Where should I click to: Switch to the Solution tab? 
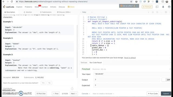click(28, 12)
